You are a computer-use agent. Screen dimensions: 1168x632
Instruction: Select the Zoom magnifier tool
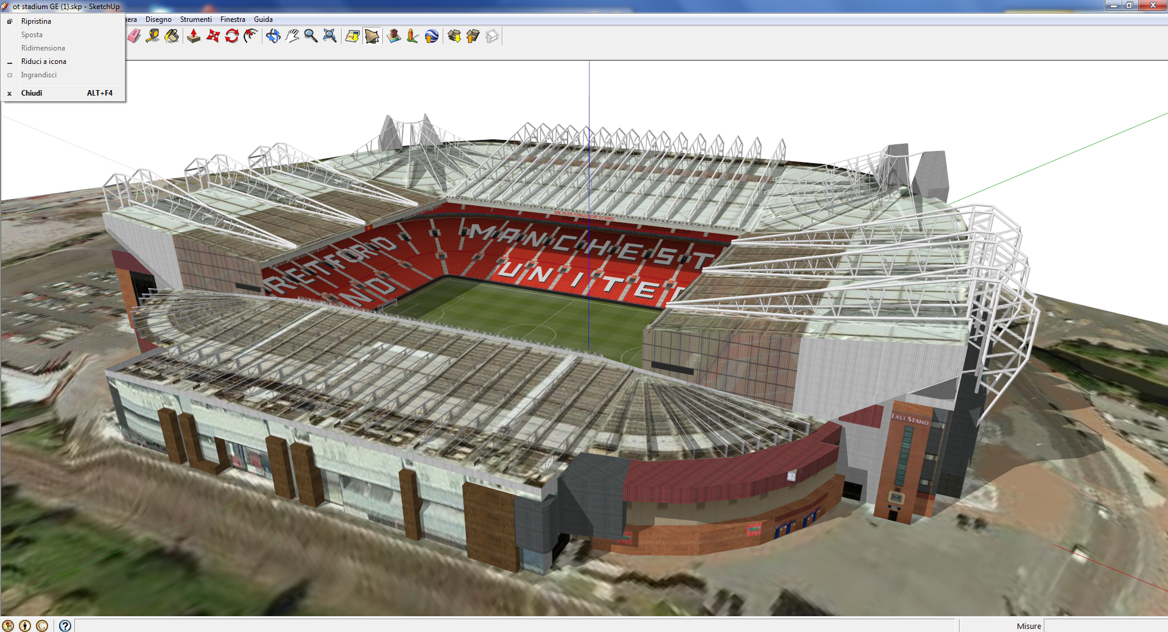tap(311, 37)
